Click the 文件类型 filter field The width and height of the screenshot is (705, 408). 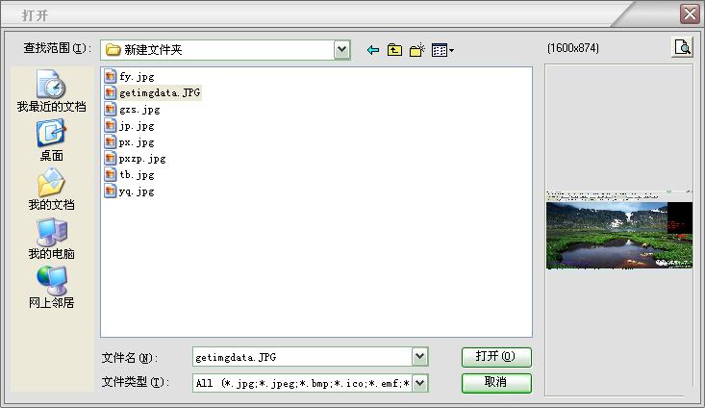tap(302, 383)
